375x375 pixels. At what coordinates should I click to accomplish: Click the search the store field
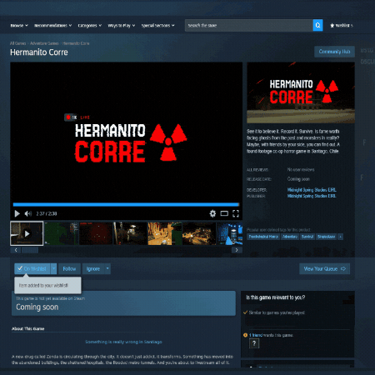pos(249,25)
